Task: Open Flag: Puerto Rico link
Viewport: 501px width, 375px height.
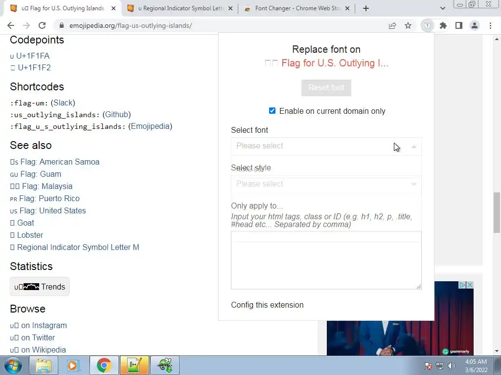Action: tap(45, 198)
